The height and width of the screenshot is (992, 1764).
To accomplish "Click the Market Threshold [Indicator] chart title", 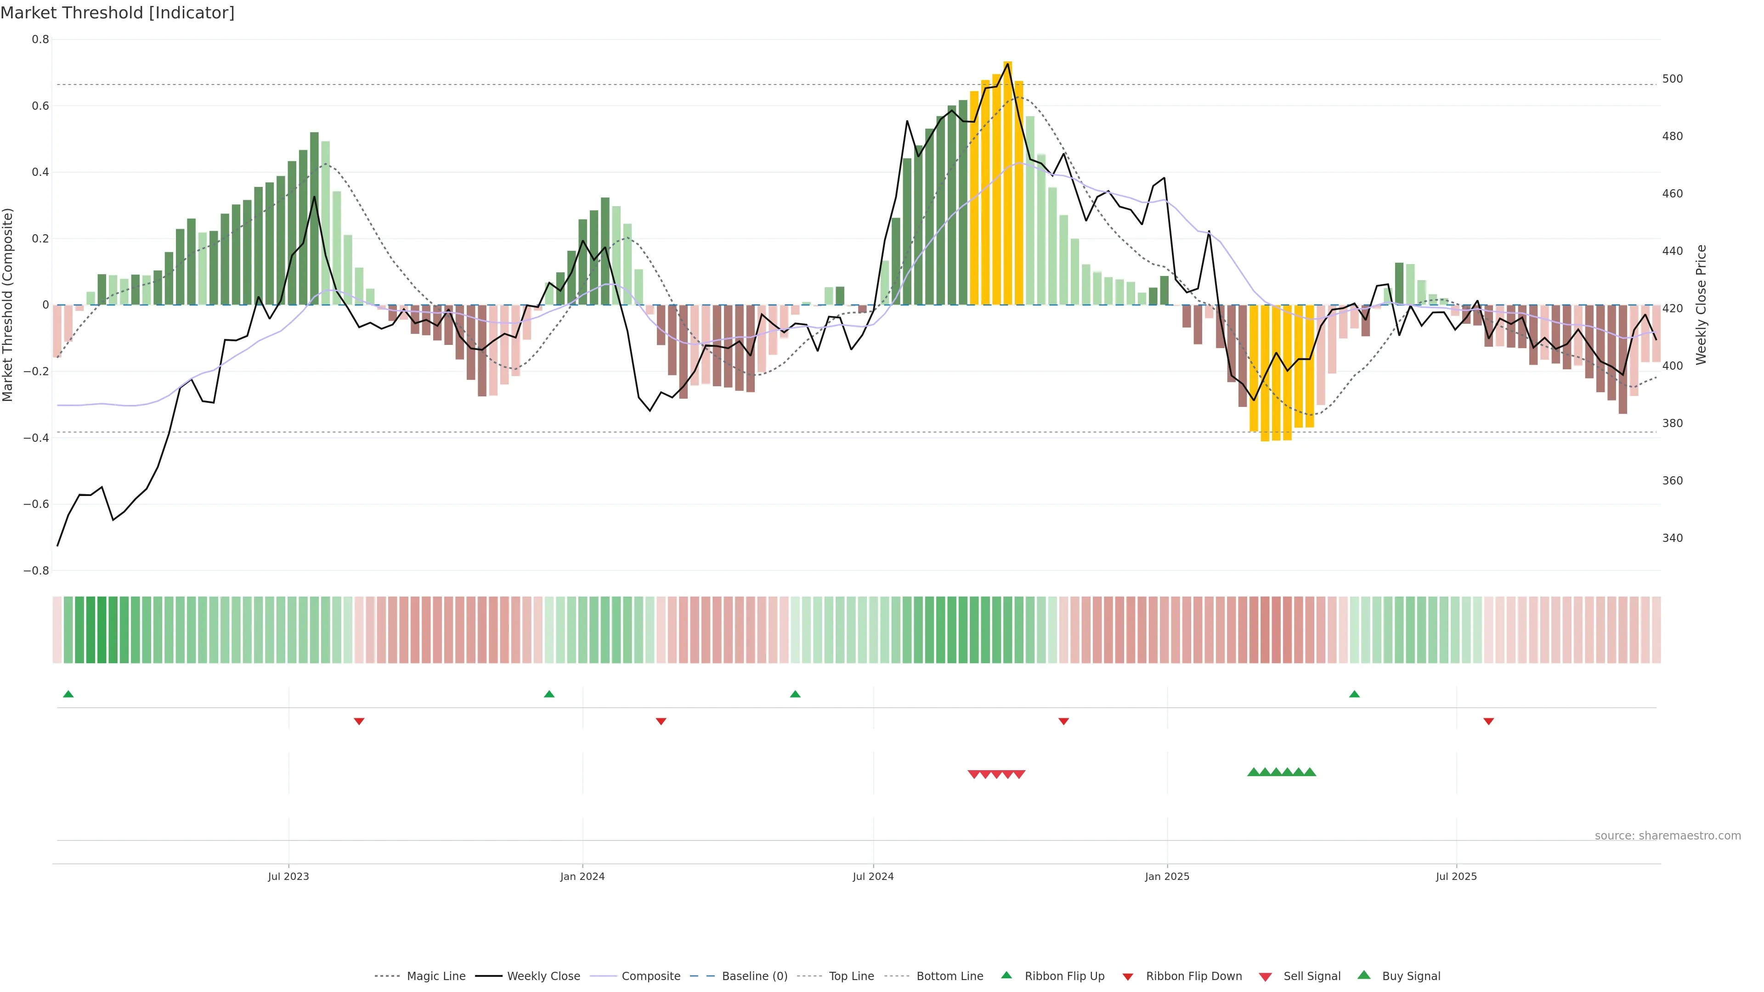I will tap(117, 13).
